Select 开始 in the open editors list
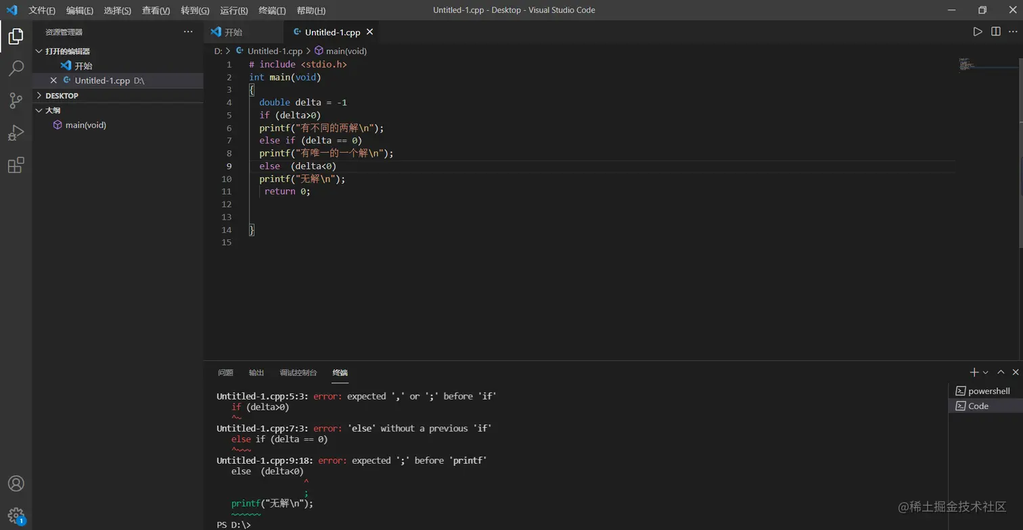 [118, 66]
